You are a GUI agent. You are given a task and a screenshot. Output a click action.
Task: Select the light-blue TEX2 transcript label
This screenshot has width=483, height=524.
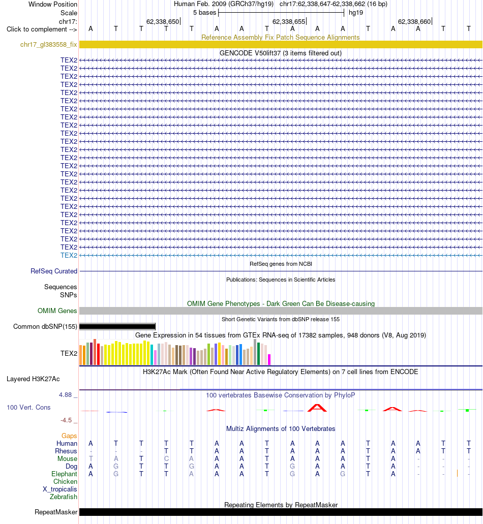[69, 255]
